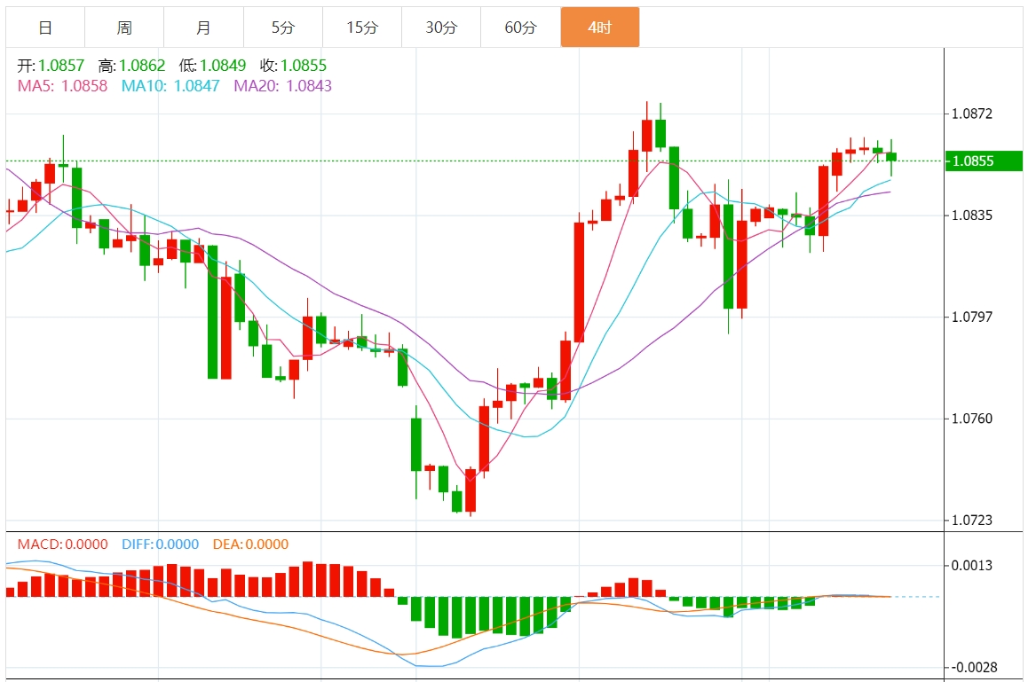This screenshot has width=1036, height=682.
Task: Click the MA5: 1.0858 indicator label
Action: point(62,86)
